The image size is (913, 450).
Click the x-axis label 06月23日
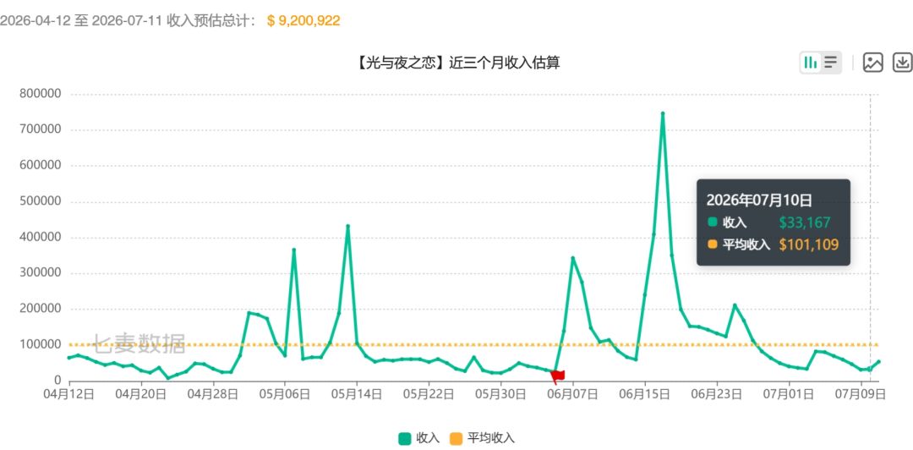[717, 394]
